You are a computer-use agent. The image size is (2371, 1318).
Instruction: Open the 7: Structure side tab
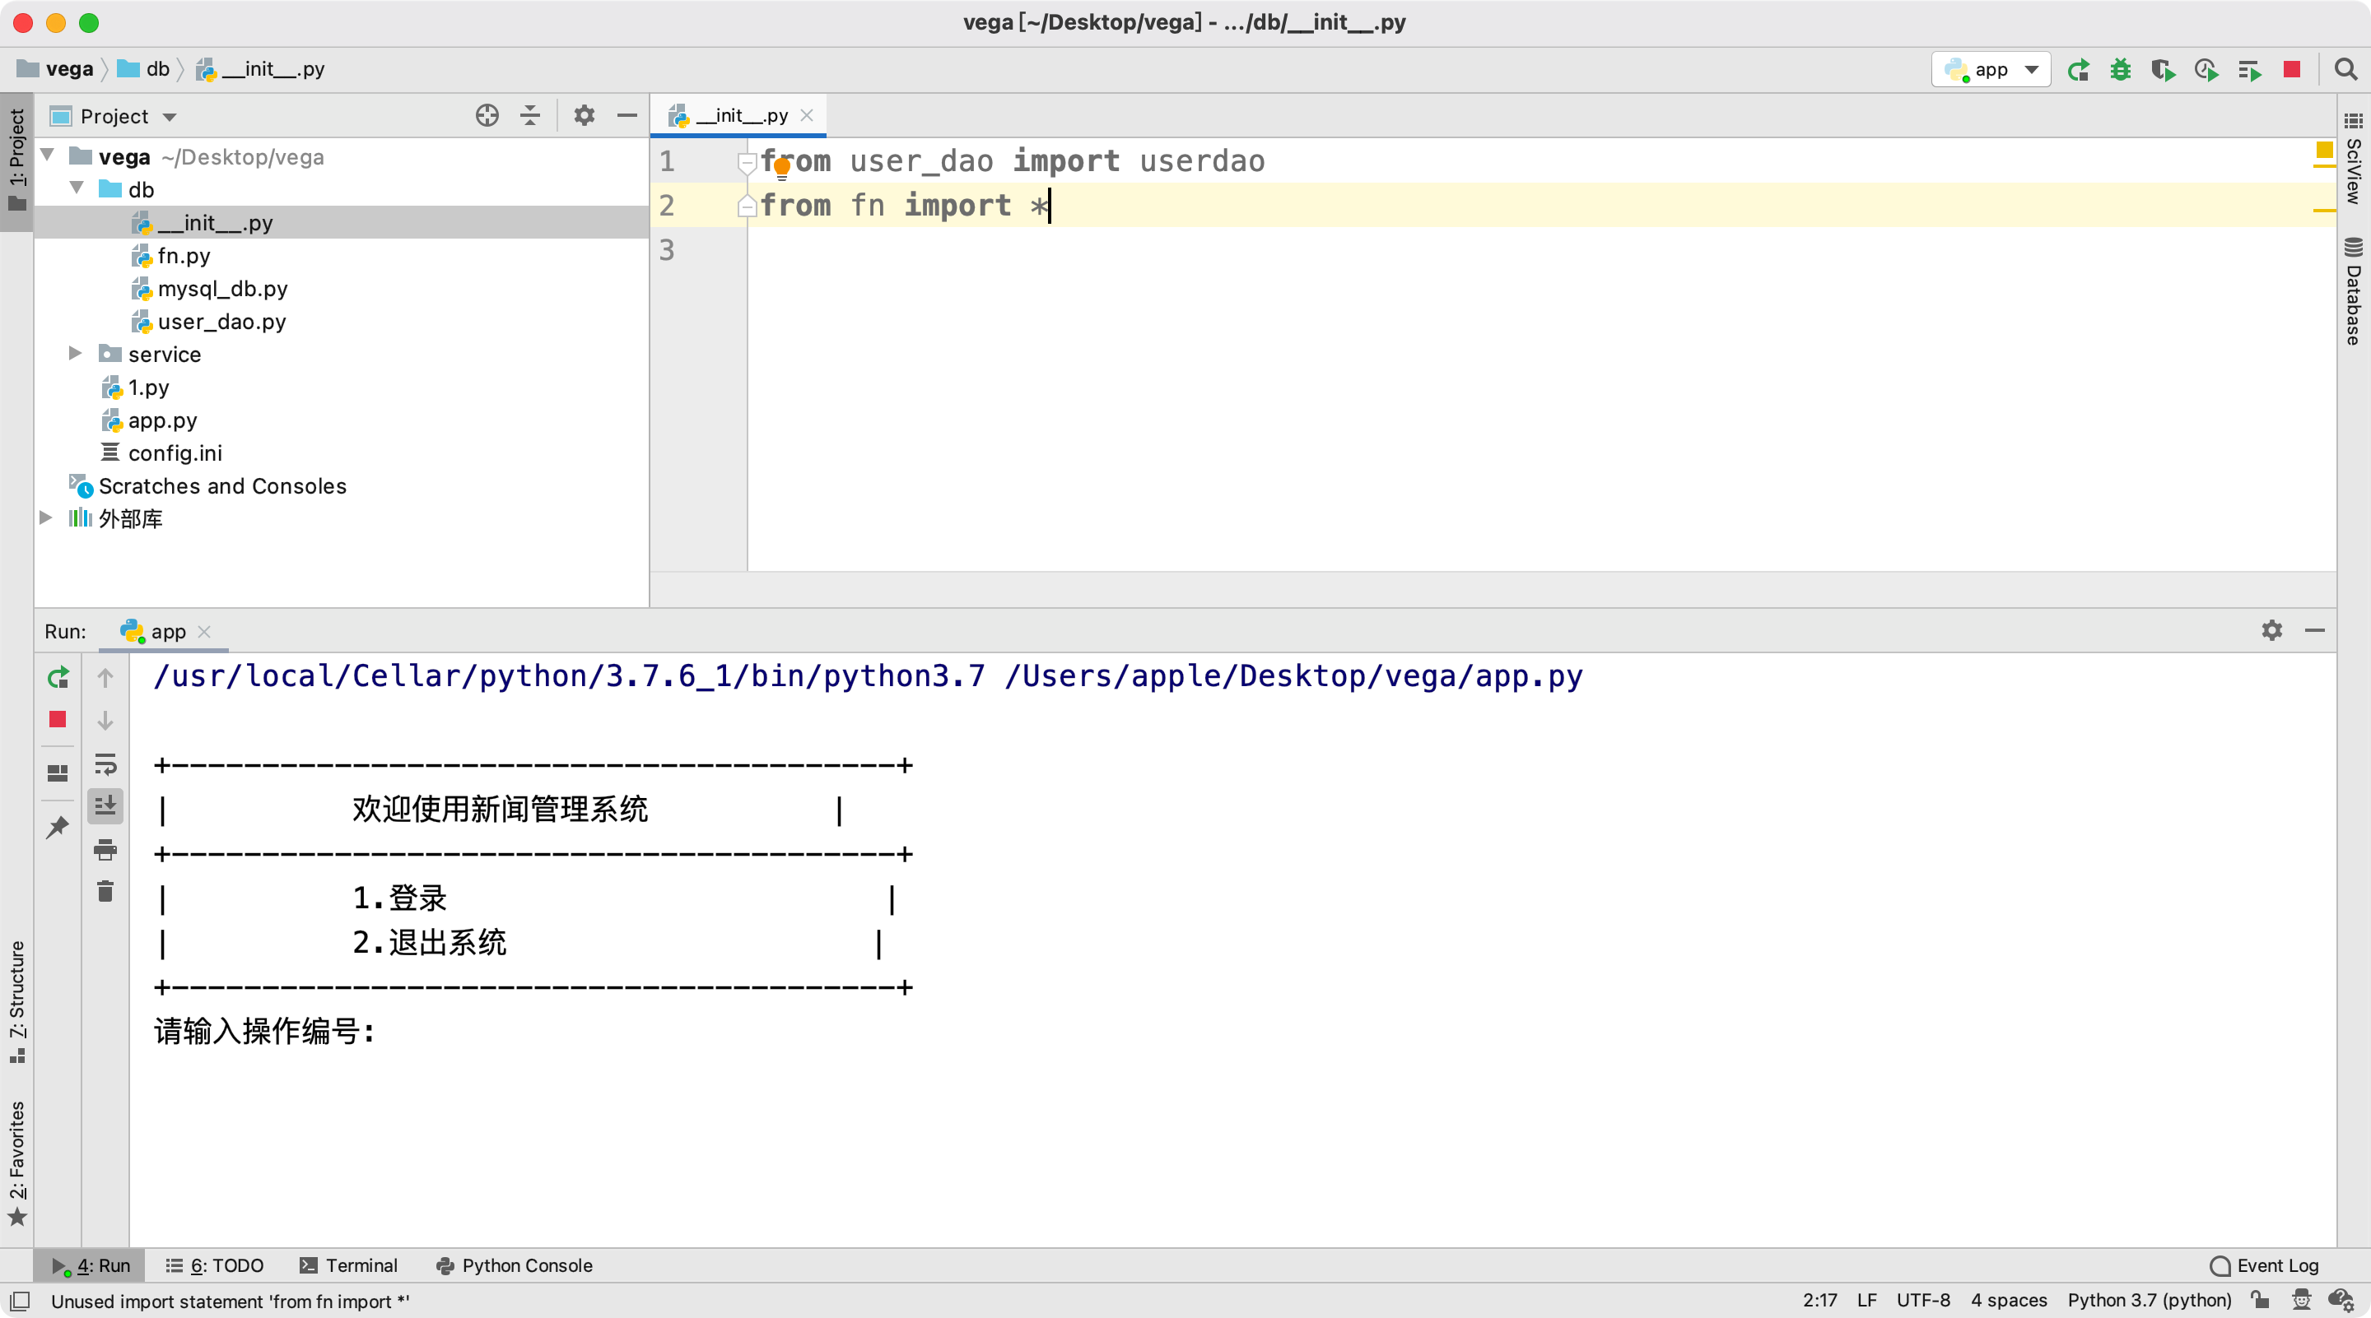16,1003
